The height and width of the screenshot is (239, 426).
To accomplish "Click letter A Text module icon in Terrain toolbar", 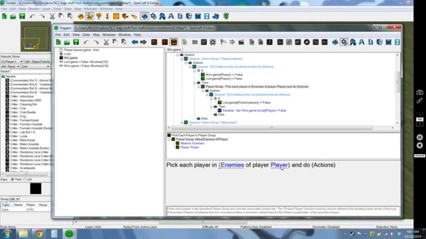I will 171,16.
